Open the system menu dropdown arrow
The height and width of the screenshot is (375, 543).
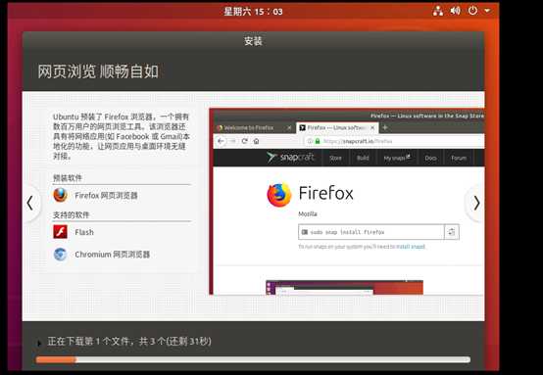487,11
